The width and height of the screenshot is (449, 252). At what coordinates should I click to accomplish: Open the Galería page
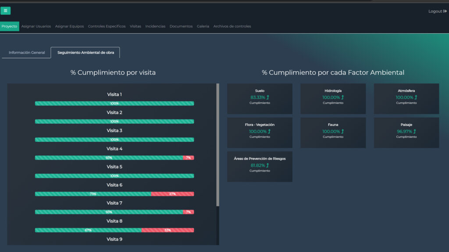coord(203,26)
